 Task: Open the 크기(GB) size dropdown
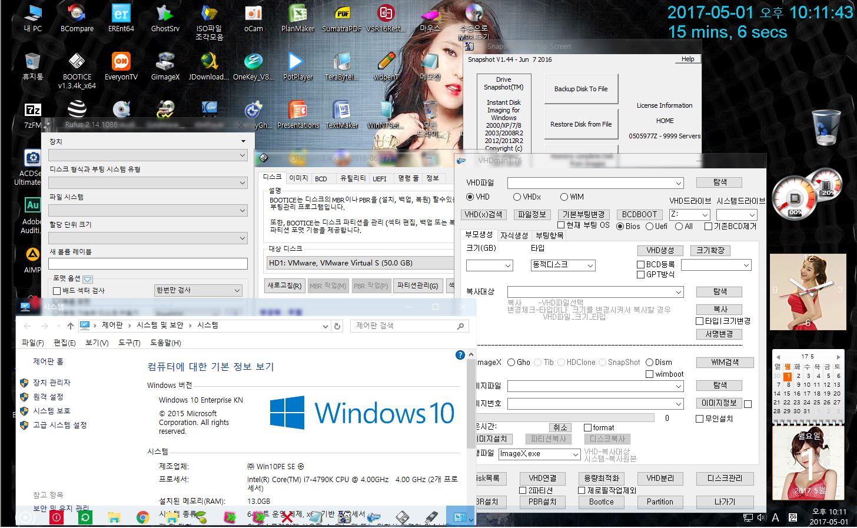508,266
